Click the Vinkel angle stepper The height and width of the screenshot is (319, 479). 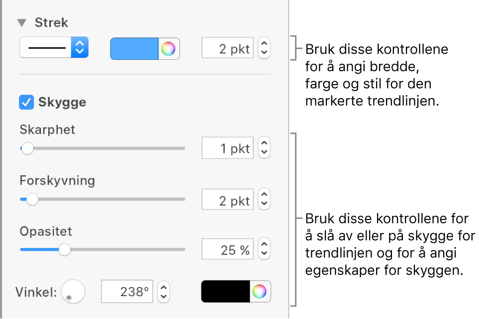click(x=164, y=292)
